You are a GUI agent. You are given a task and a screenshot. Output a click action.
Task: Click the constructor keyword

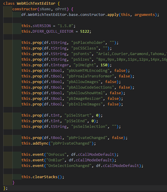tap(25, 9)
